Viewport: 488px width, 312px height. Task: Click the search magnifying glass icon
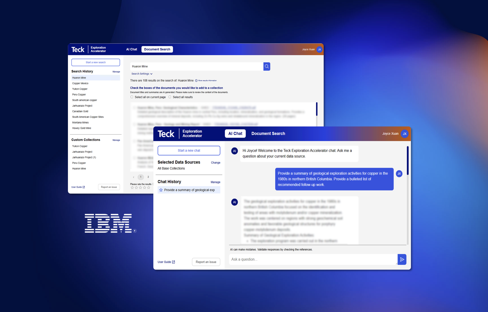click(266, 66)
